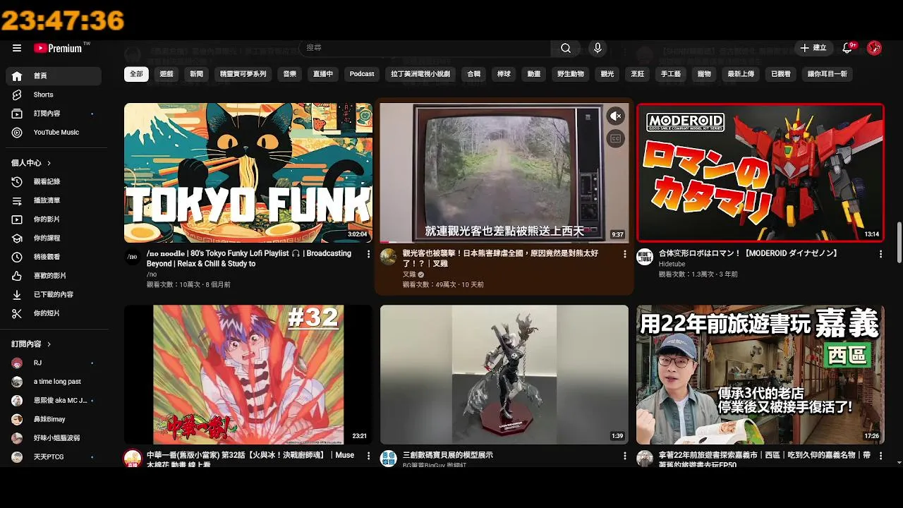Open the 建立 create menu

[813, 48]
